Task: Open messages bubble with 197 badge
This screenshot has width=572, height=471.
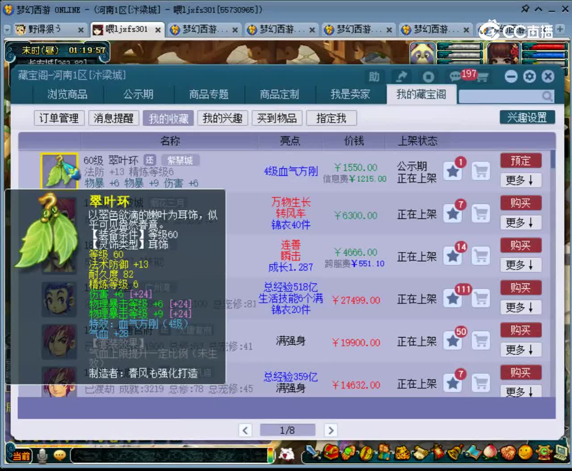Action: pyautogui.click(x=456, y=77)
